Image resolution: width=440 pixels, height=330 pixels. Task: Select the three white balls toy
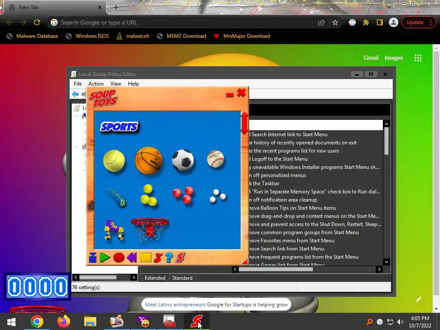(x=217, y=196)
